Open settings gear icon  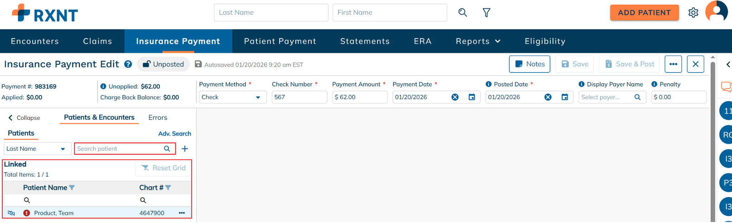tap(693, 13)
